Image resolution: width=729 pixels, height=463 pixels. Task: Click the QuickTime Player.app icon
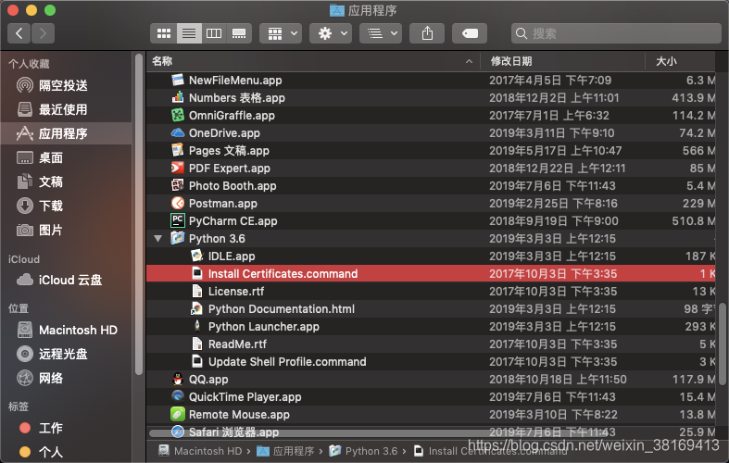pos(178,396)
